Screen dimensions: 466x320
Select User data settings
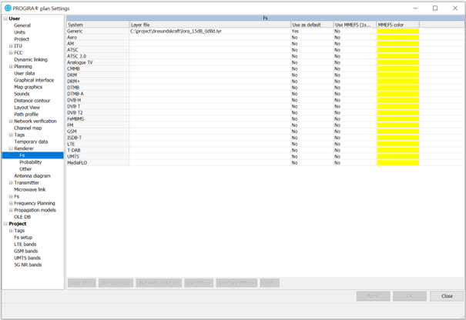click(x=25, y=73)
